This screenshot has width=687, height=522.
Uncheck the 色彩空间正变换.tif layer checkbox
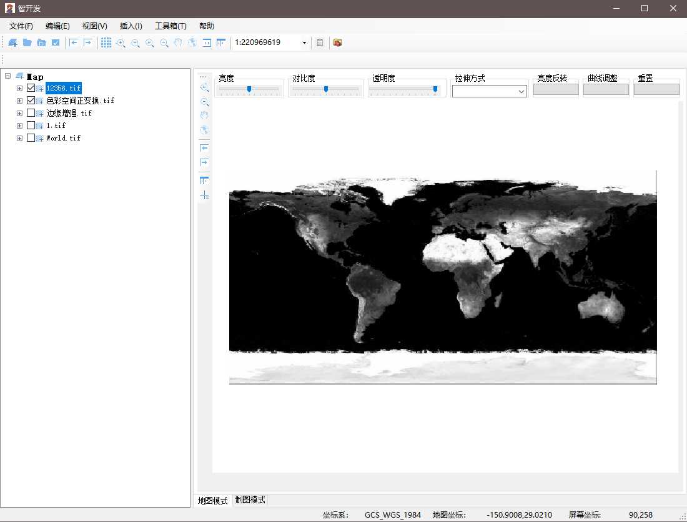point(31,101)
